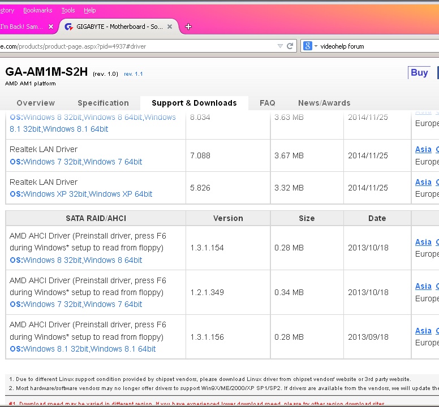Screen dimensions: 439x407
Task: Click Asia link for AHCI driver 1.2.1.349
Action: [x=423, y=286]
